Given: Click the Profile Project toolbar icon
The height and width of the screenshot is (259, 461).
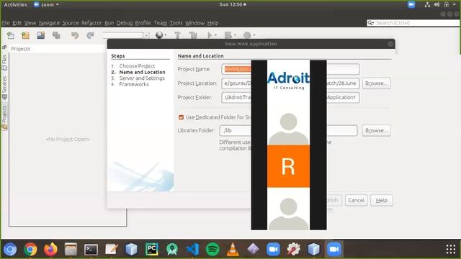Looking at the screenshot, I should point(247,35).
